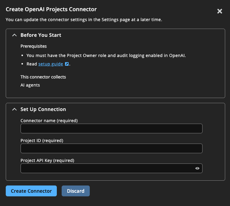This screenshot has height=206, width=230.
Task: Click the 'AI agents' text
Action: coord(30,85)
